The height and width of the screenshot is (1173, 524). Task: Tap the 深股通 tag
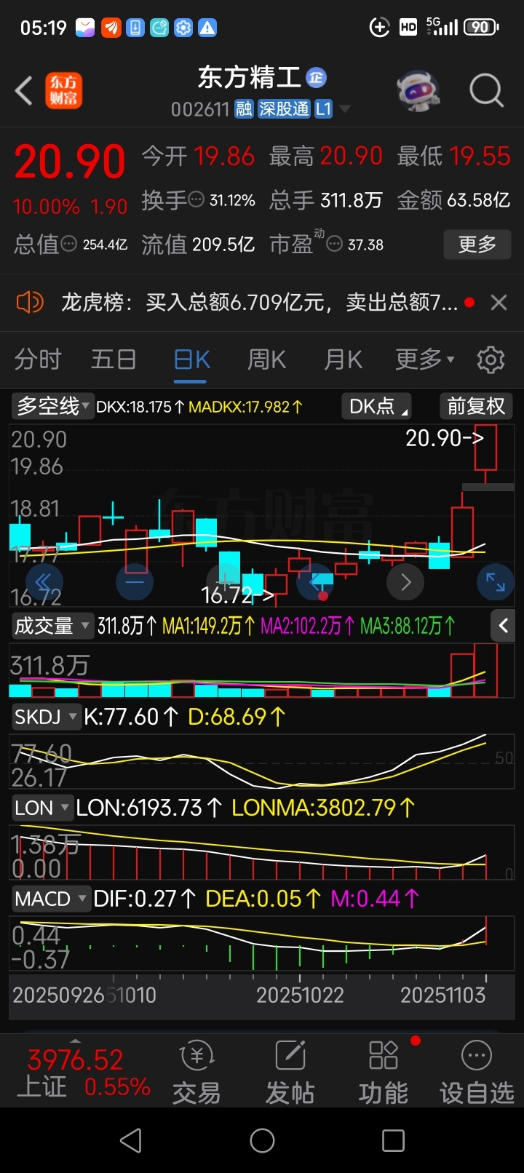284,109
